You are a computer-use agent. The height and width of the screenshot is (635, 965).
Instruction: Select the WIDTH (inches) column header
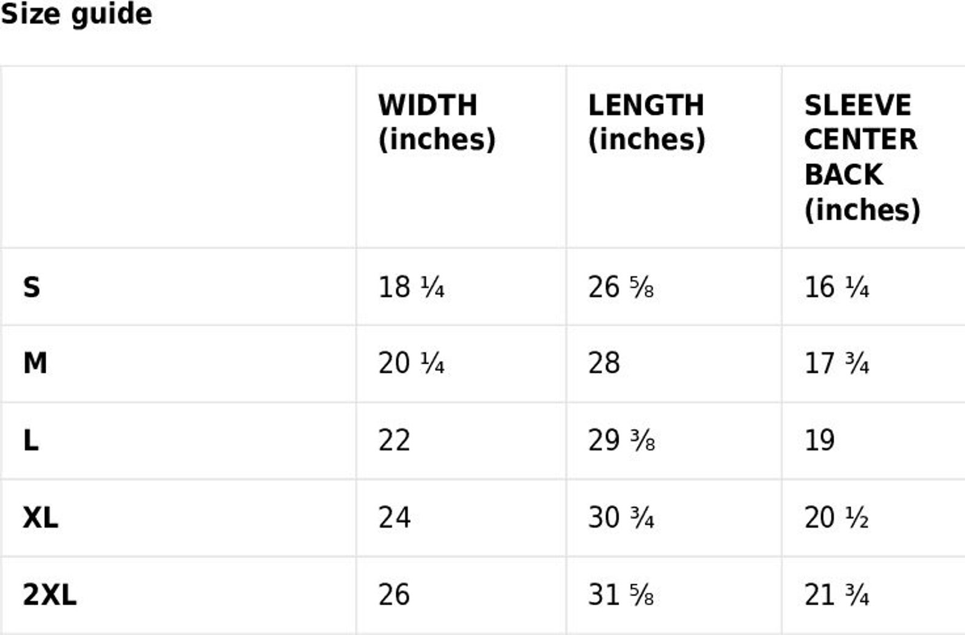pyautogui.click(x=437, y=122)
